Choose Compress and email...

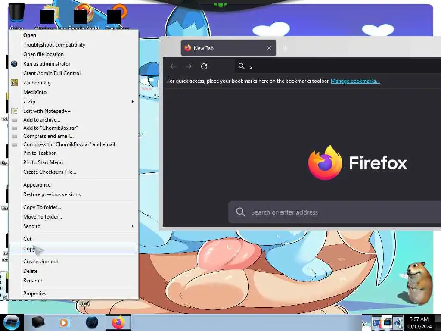[74, 136]
